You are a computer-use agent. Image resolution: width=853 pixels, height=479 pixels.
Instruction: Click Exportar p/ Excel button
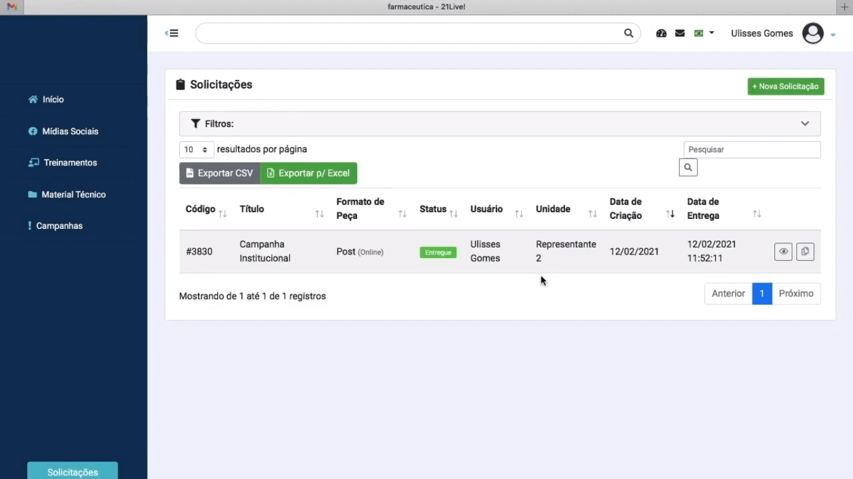pyautogui.click(x=308, y=173)
